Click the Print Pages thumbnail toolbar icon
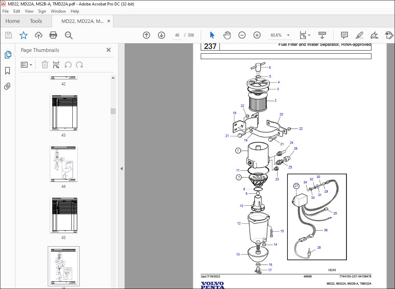This screenshot has width=395, height=289. pos(56,65)
